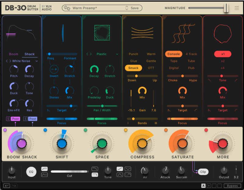244x190 pixels.
Task: Click the random preset dice icon
Action: (x=67, y=8)
